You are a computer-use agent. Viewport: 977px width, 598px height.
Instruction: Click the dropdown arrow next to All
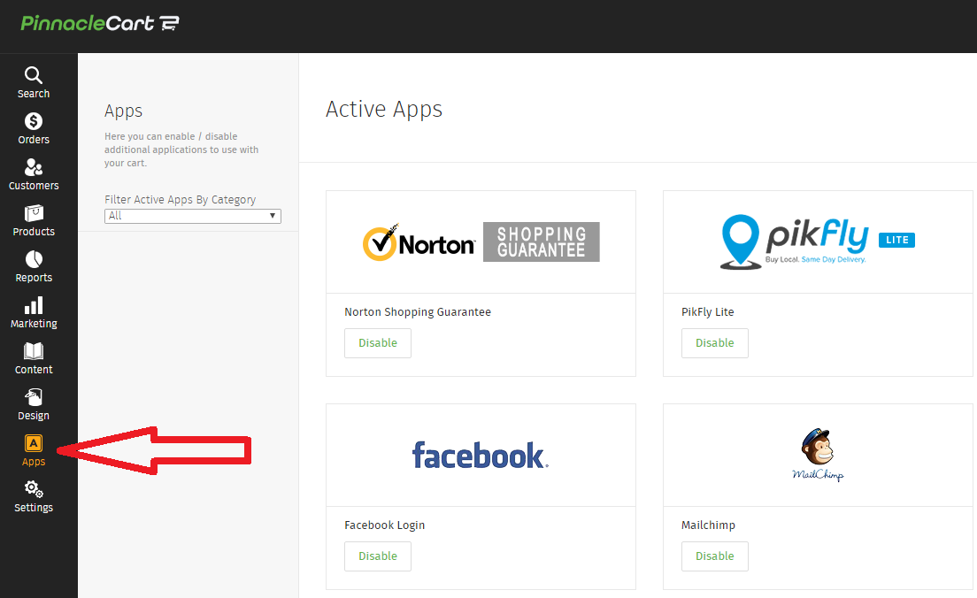273,216
